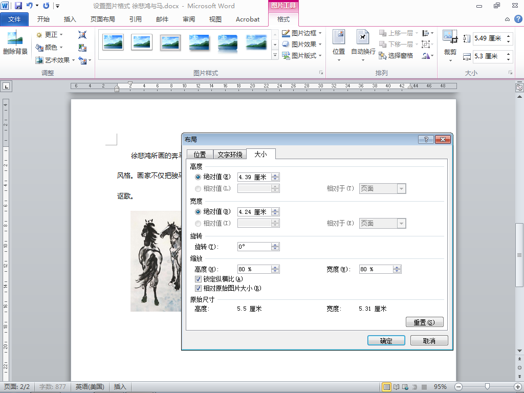This screenshot has width=524, height=393.
Task: Click the 重置(S) reset button
Action: [x=424, y=322]
